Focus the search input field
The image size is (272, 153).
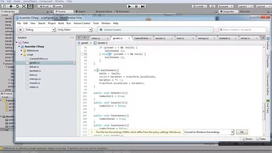(x=242, y=30)
